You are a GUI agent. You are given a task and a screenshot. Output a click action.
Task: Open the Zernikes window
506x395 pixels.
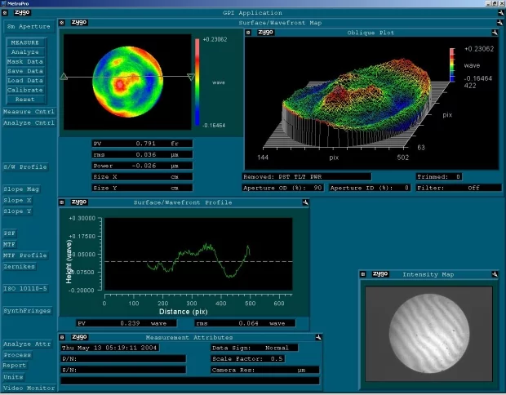point(21,267)
